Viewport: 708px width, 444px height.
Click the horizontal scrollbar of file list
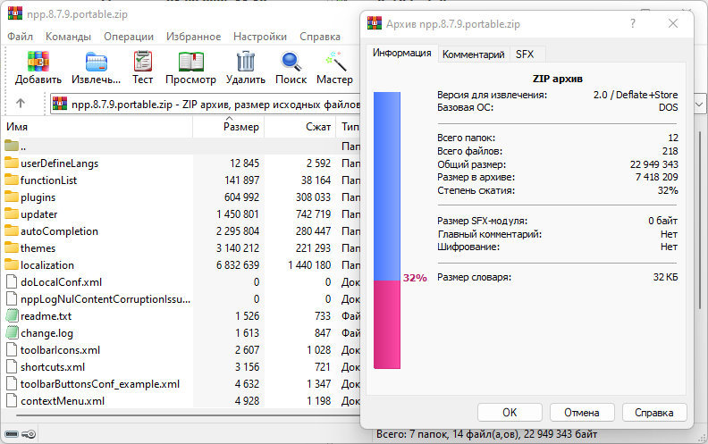[188, 415]
